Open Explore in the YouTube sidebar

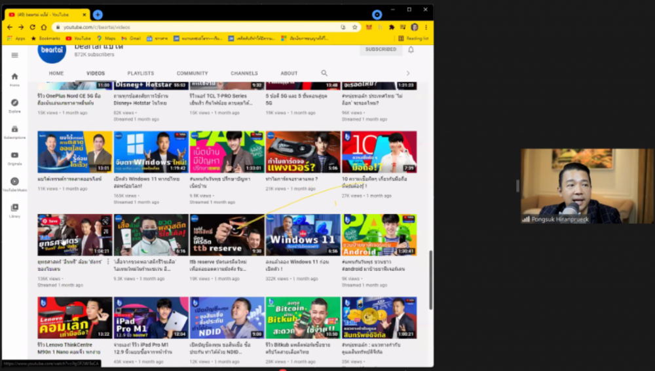pos(14,105)
